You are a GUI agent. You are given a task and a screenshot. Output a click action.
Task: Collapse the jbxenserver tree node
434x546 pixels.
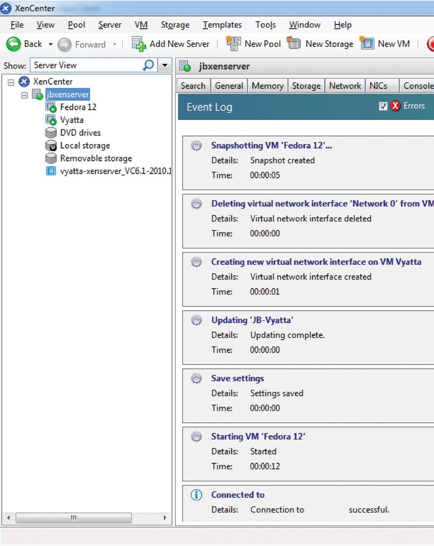point(24,95)
